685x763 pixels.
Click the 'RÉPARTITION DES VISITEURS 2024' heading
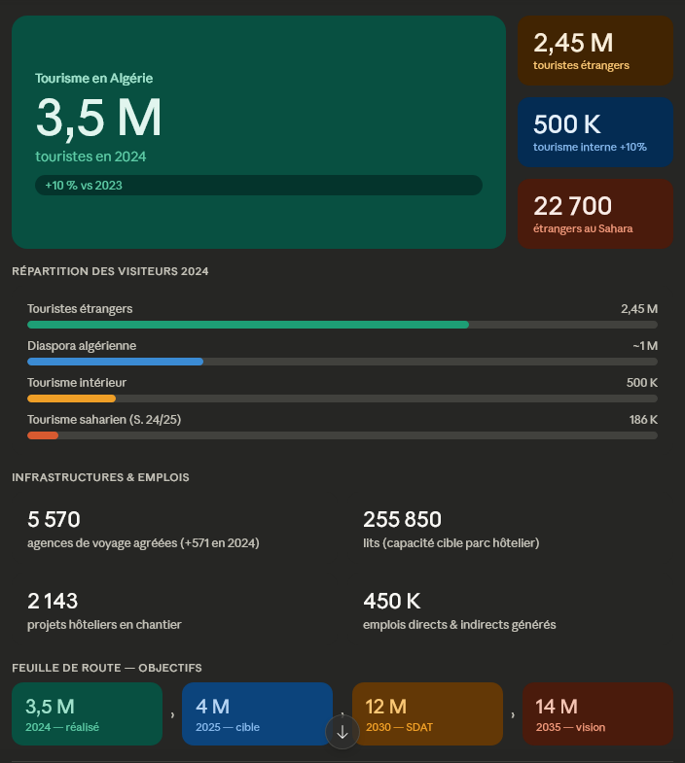110,271
